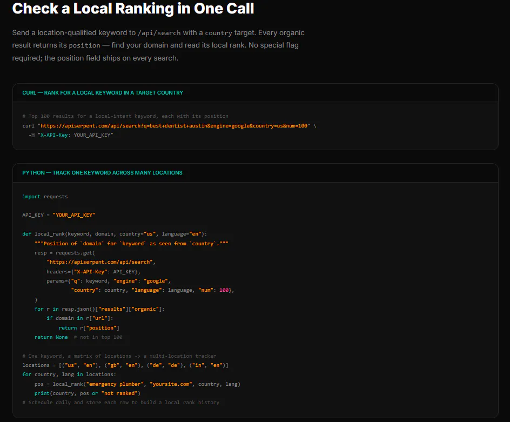Click the "locations = [("us", "en"), ...]" line
This screenshot has height=422, width=510.
click(125, 365)
